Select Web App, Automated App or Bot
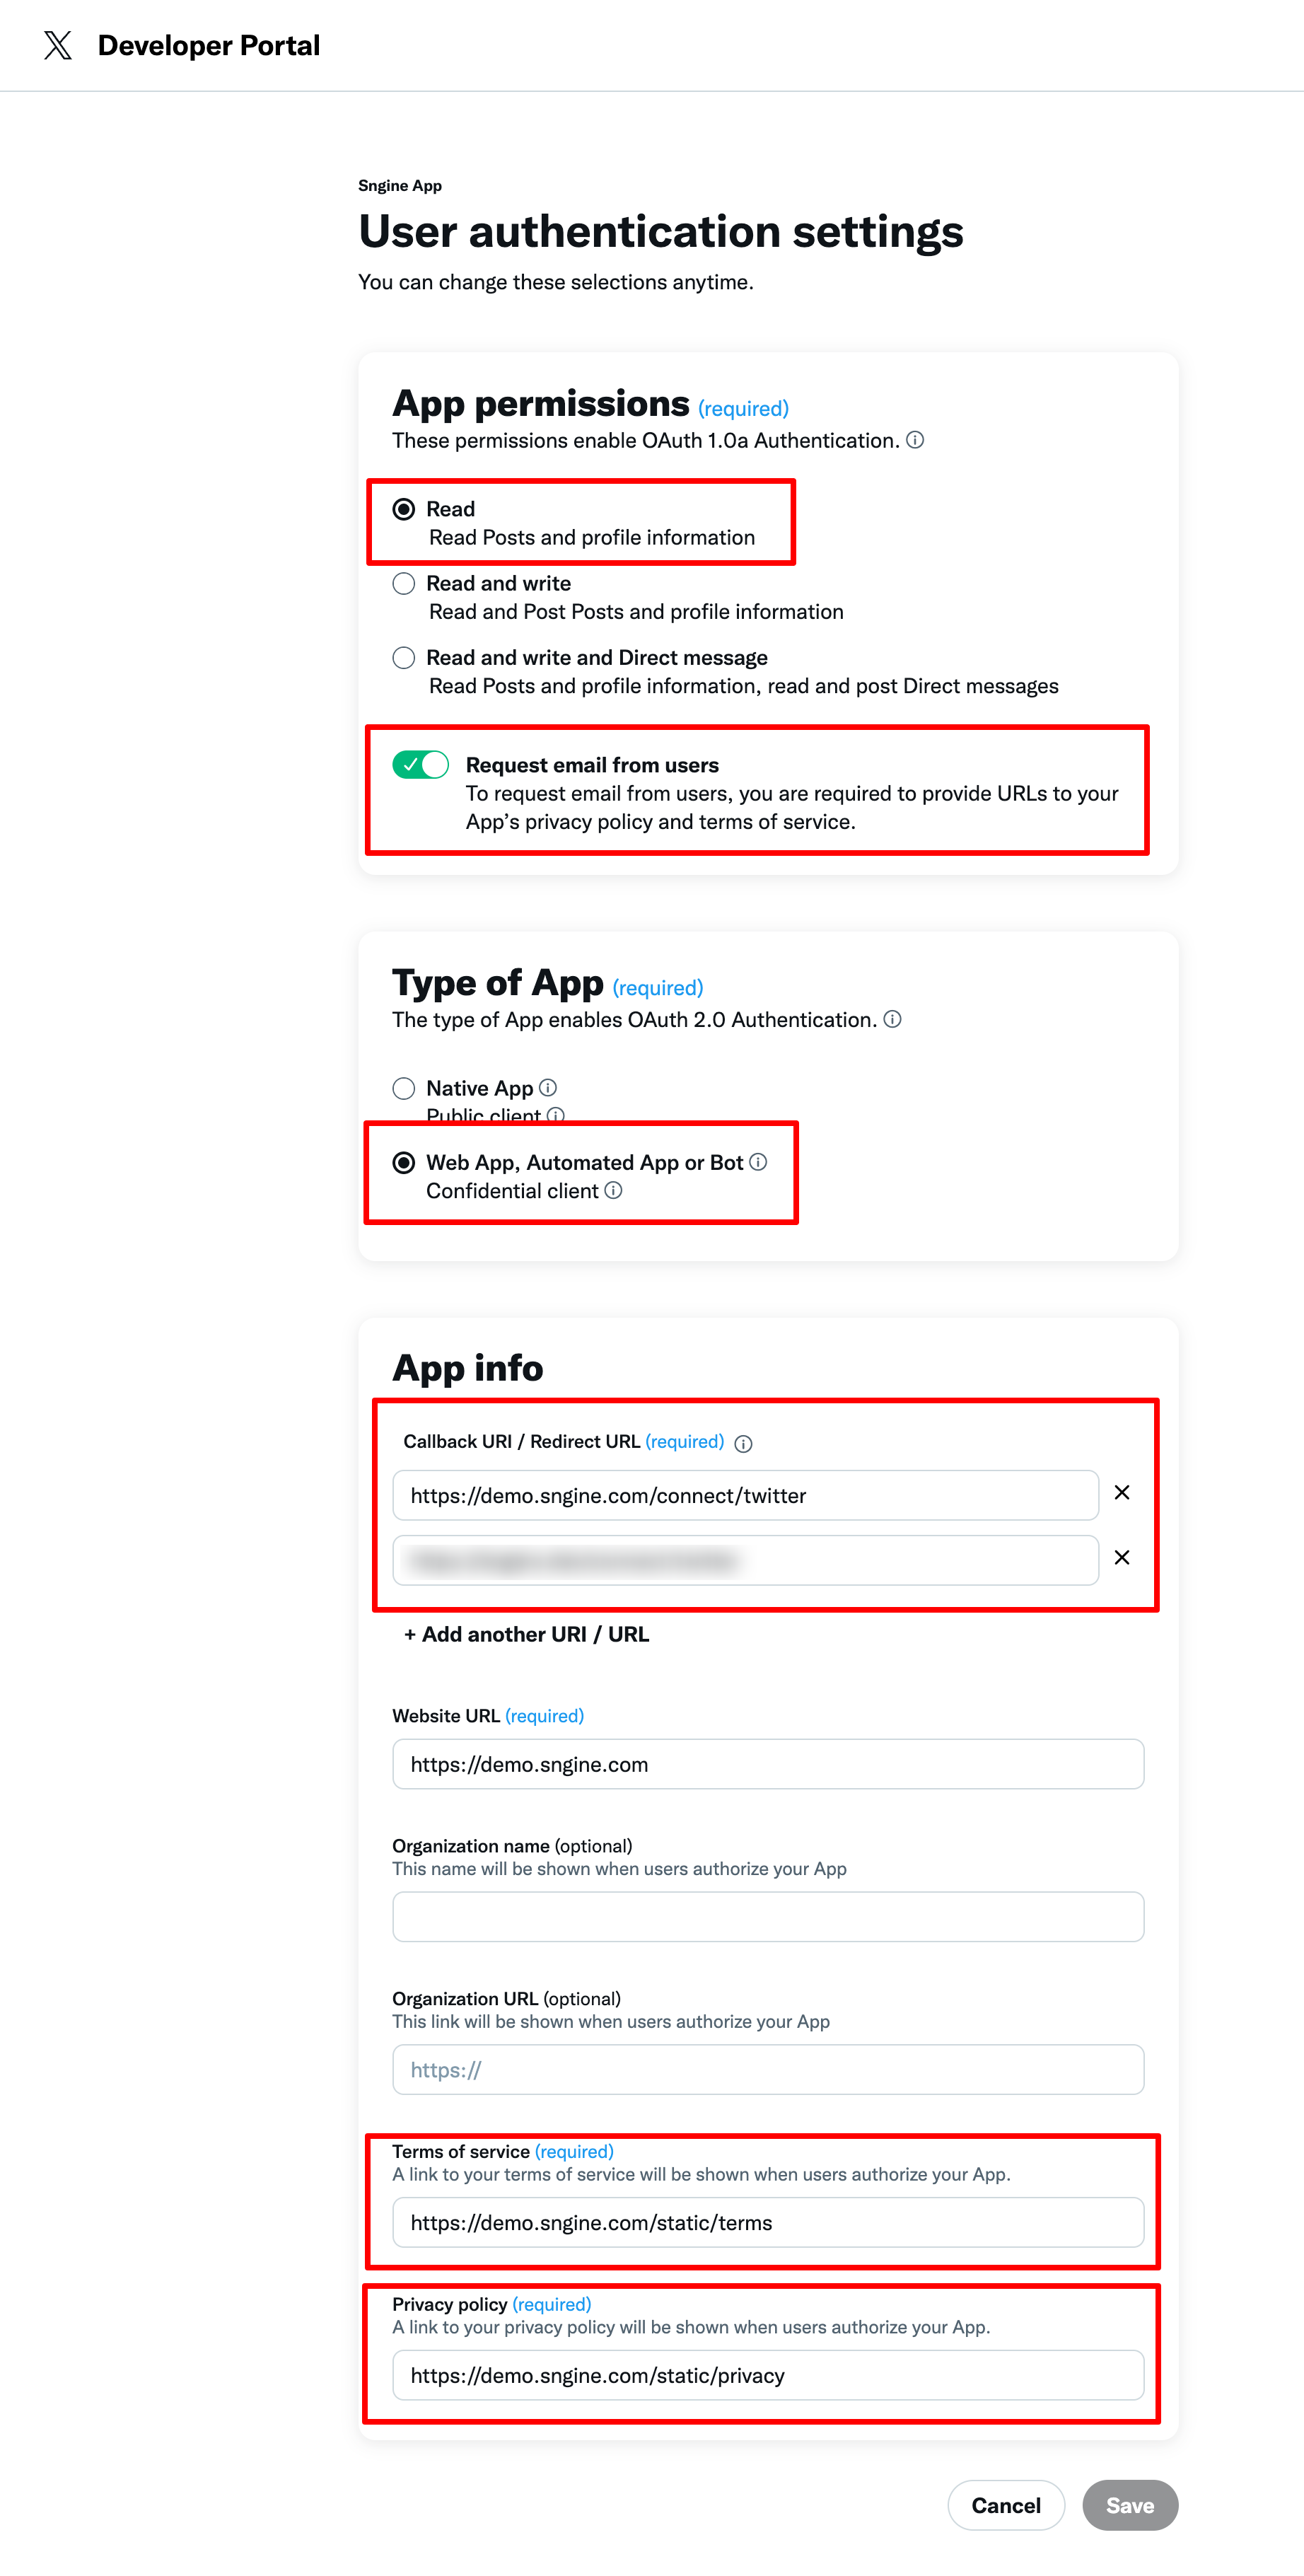This screenshot has width=1304, height=2576. (404, 1162)
